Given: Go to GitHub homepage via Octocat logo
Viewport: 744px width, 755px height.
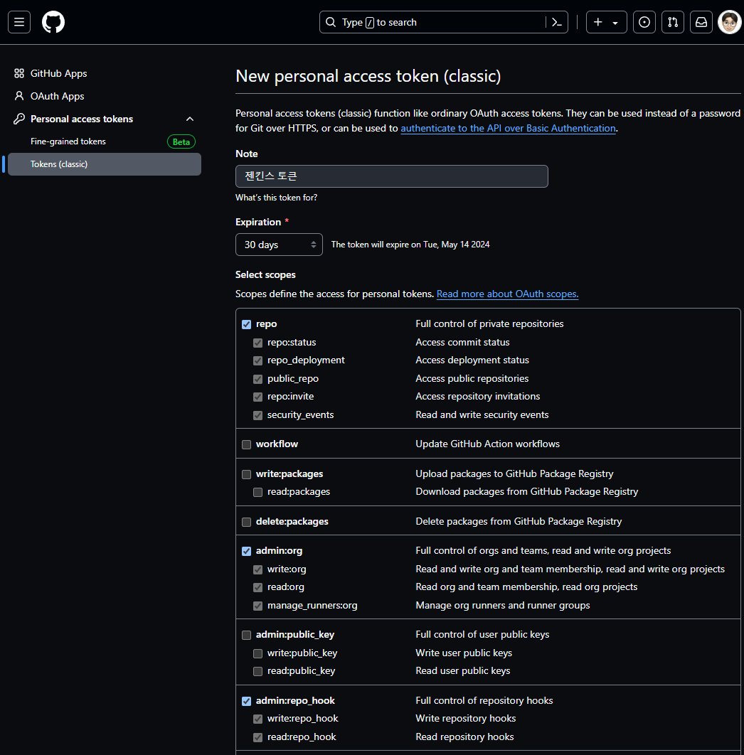Looking at the screenshot, I should [x=53, y=22].
